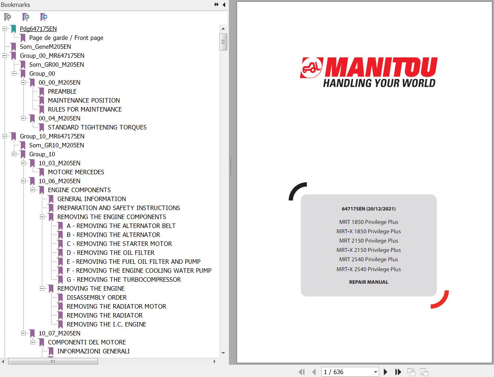Click the bookmarks horizontal scrollbar thumb

(53, 361)
